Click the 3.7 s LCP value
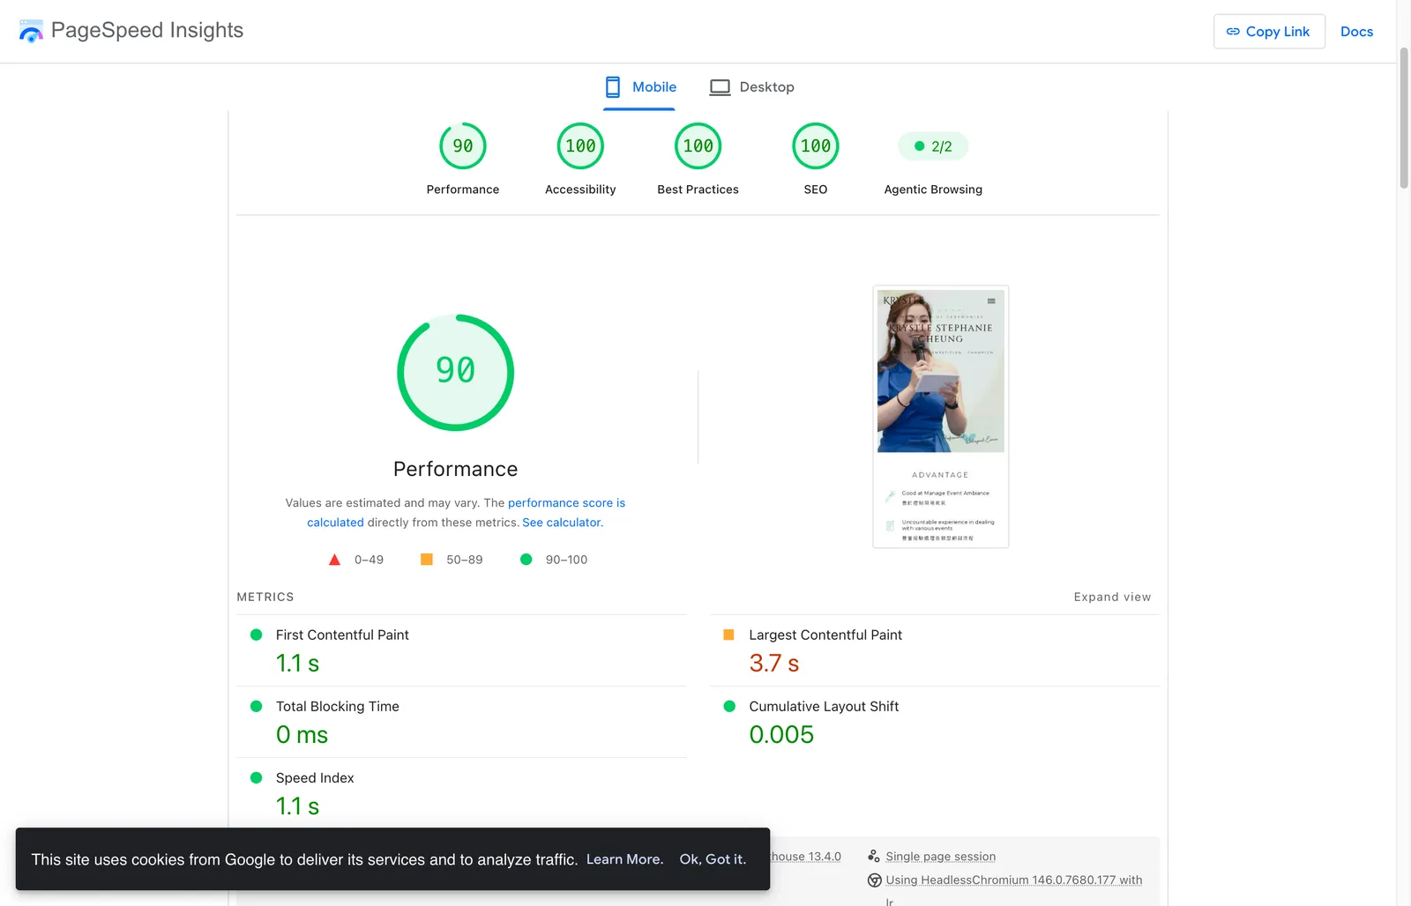 point(773,664)
